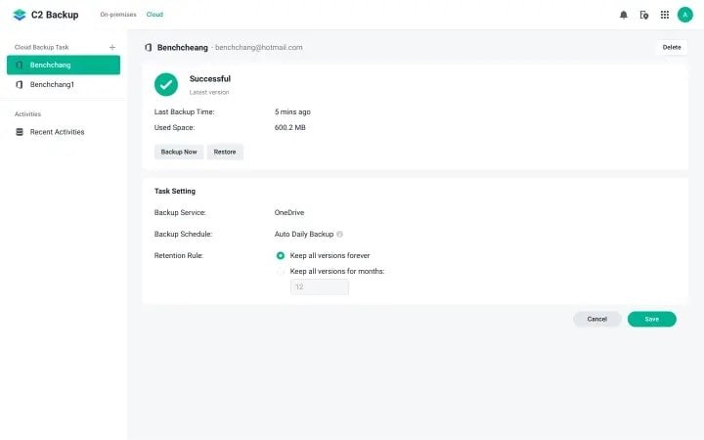Click the Recent Activities database icon
704x440 pixels.
[x=20, y=132]
